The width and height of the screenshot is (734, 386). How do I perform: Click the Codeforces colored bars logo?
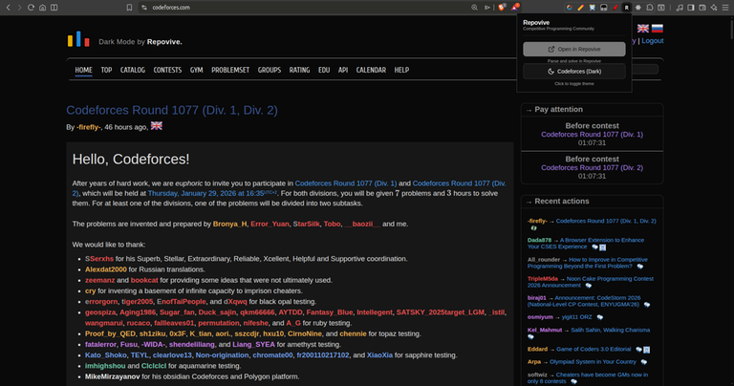78,39
